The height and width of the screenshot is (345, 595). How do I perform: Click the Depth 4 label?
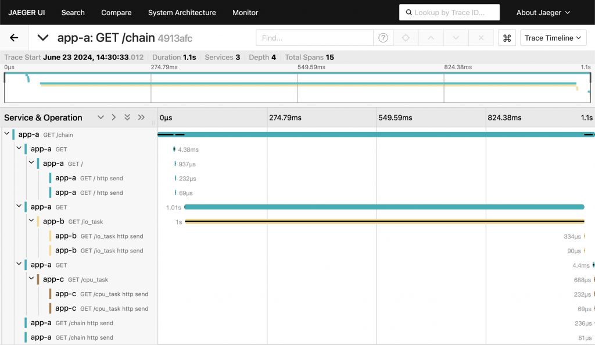point(262,58)
